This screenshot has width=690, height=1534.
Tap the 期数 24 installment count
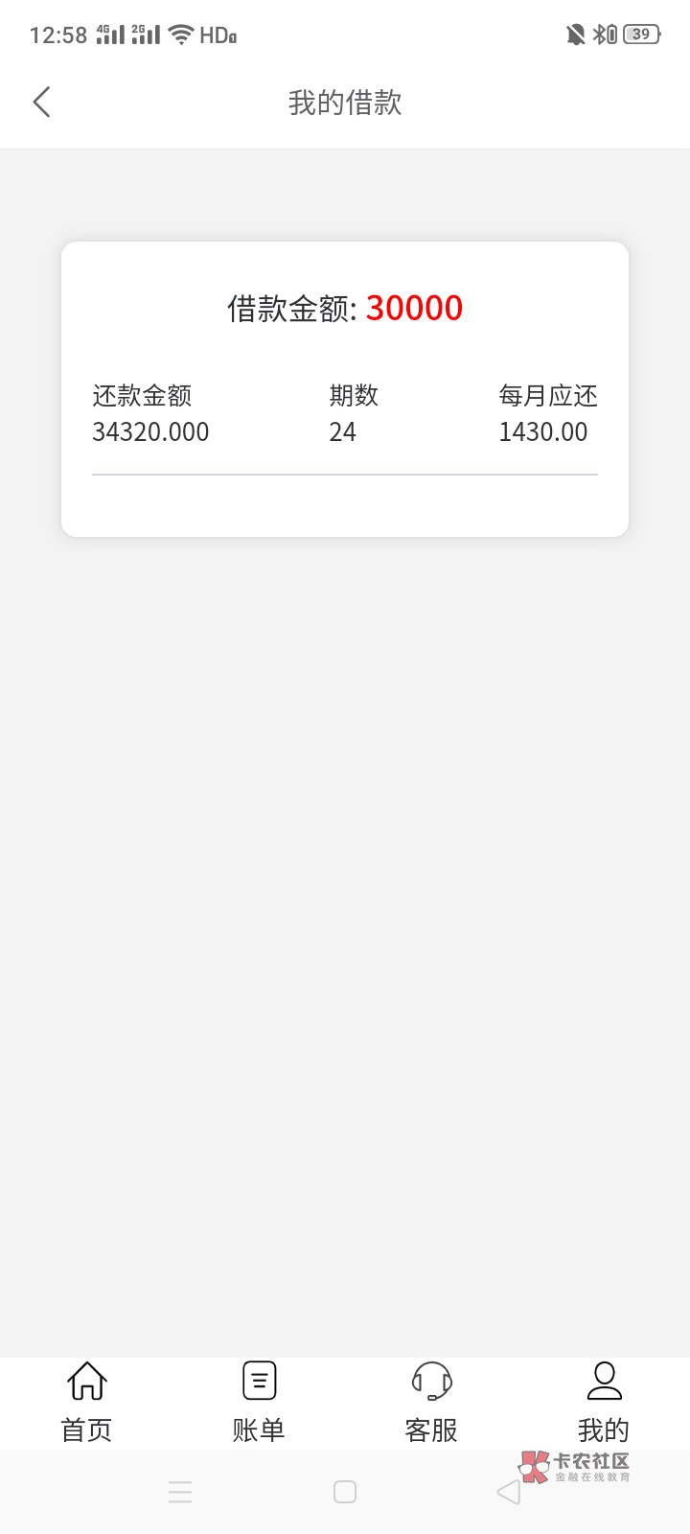click(343, 432)
